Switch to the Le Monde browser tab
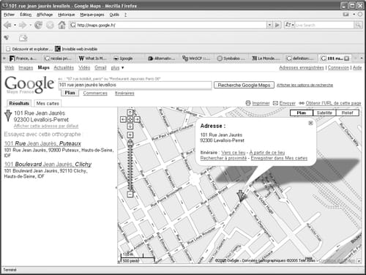366x275 pixels. (x=266, y=59)
